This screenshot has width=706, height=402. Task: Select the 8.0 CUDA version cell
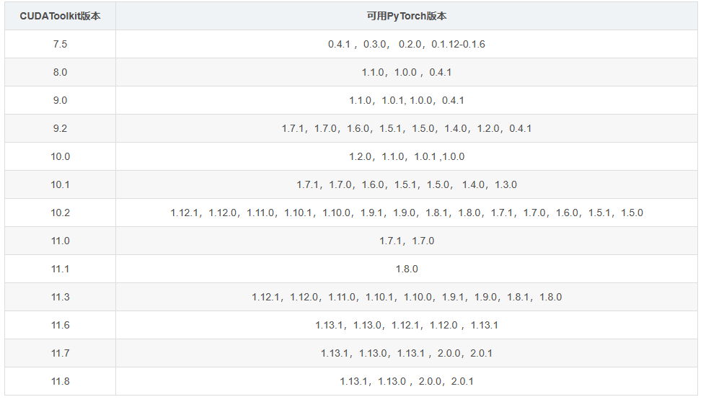(x=60, y=72)
